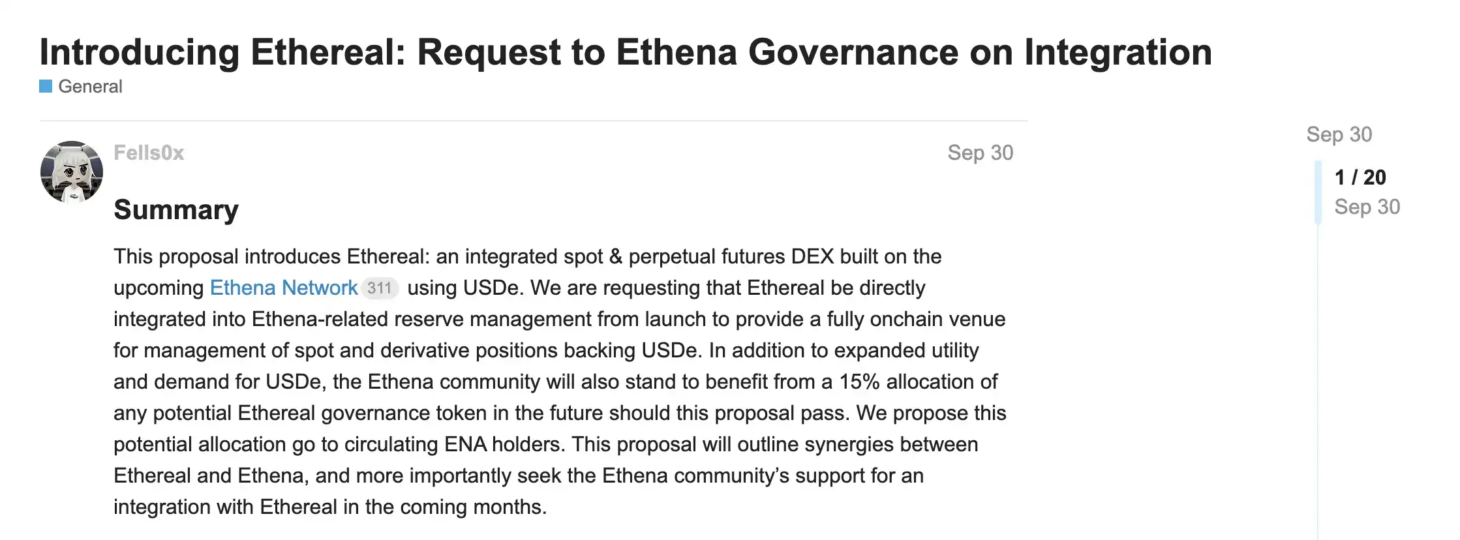Click the Fells0x user avatar
Screen dimensions: 1460x540
pyautogui.click(x=72, y=172)
